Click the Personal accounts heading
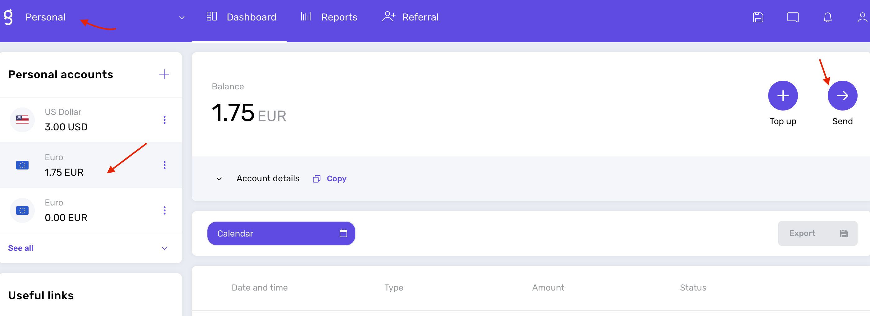 click(x=61, y=74)
